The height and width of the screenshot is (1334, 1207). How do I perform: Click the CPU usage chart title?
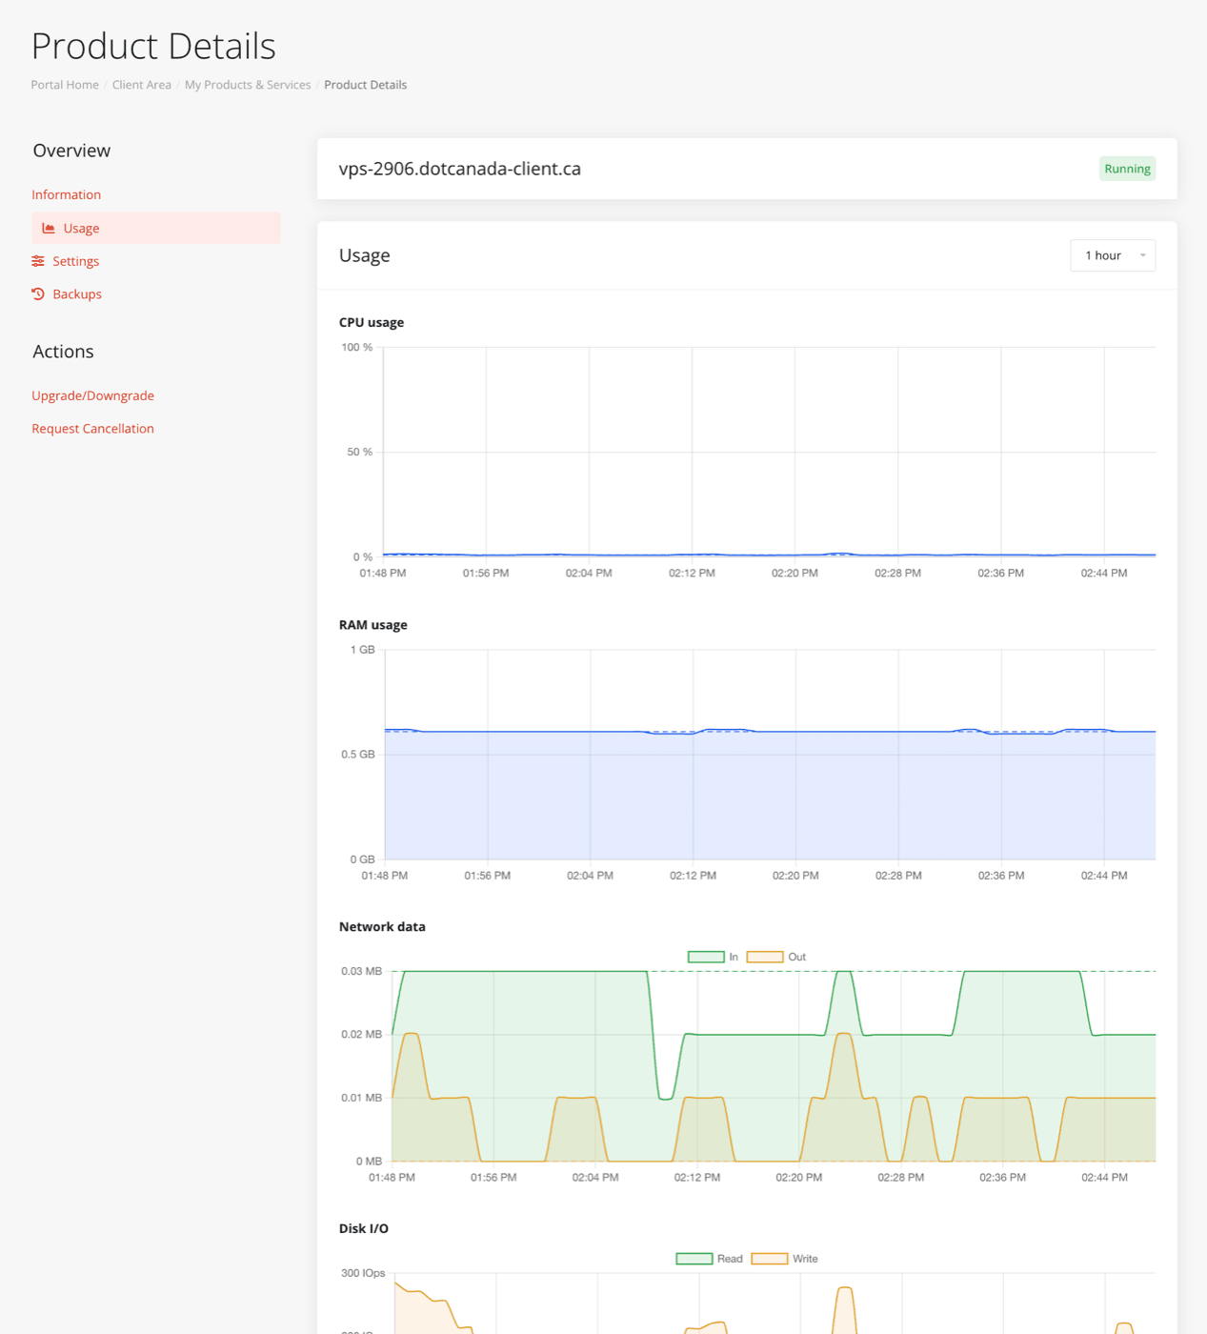tap(372, 322)
